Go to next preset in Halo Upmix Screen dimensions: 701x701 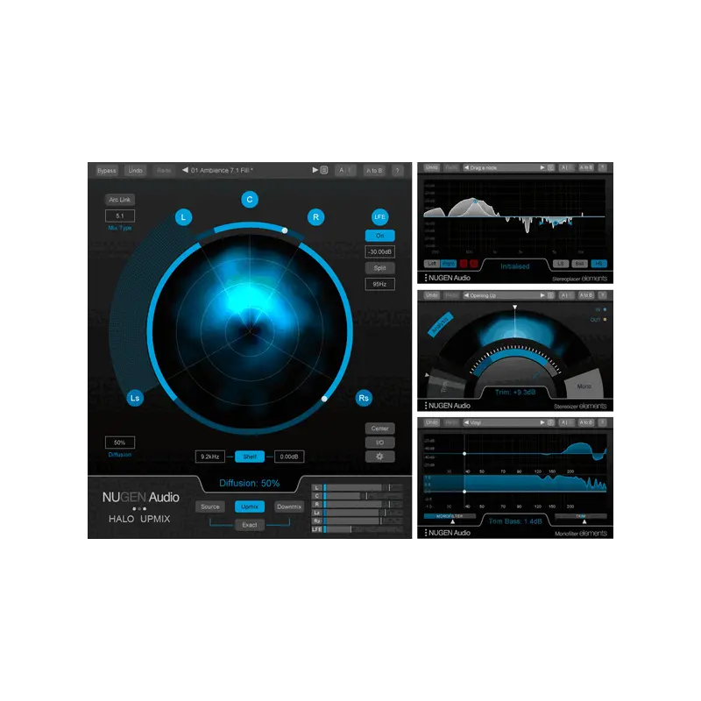click(x=315, y=170)
